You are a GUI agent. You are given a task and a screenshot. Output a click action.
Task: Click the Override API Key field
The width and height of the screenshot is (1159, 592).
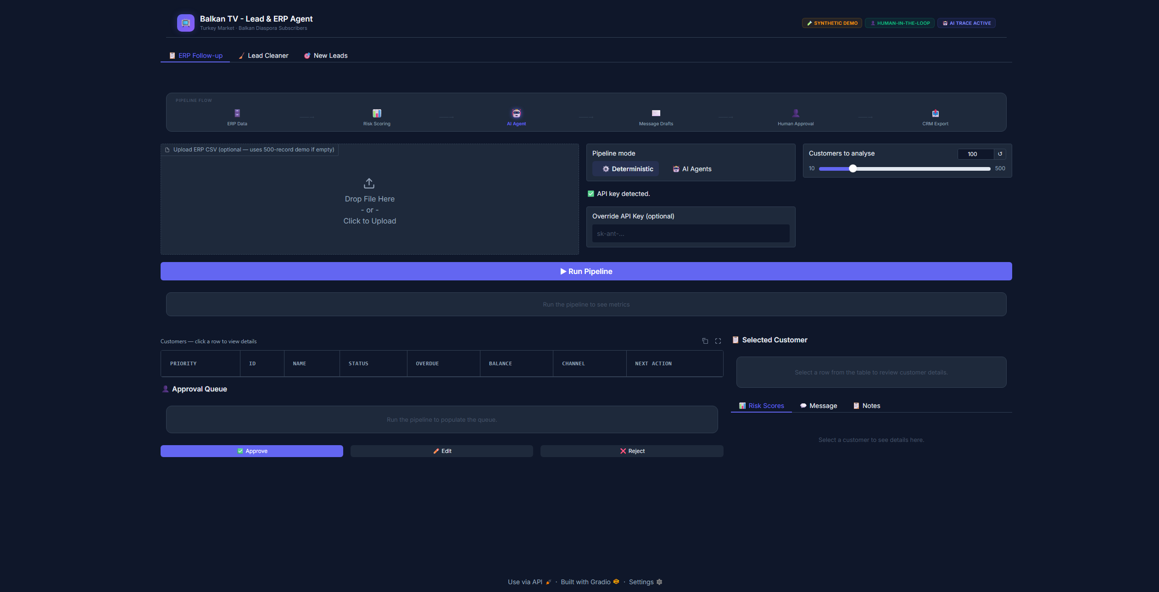[691, 234]
